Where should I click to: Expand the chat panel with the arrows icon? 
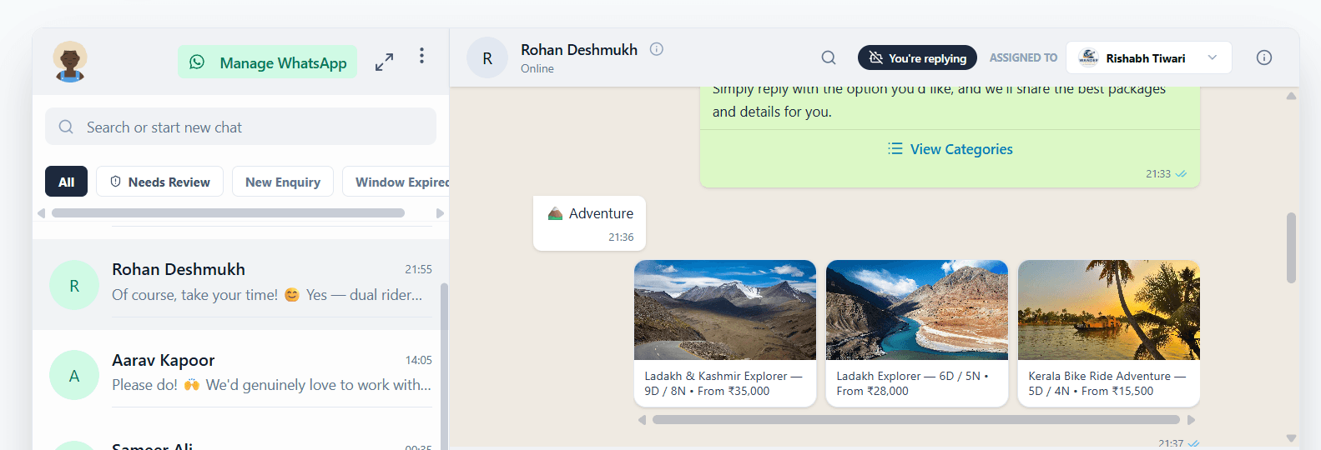(x=384, y=62)
